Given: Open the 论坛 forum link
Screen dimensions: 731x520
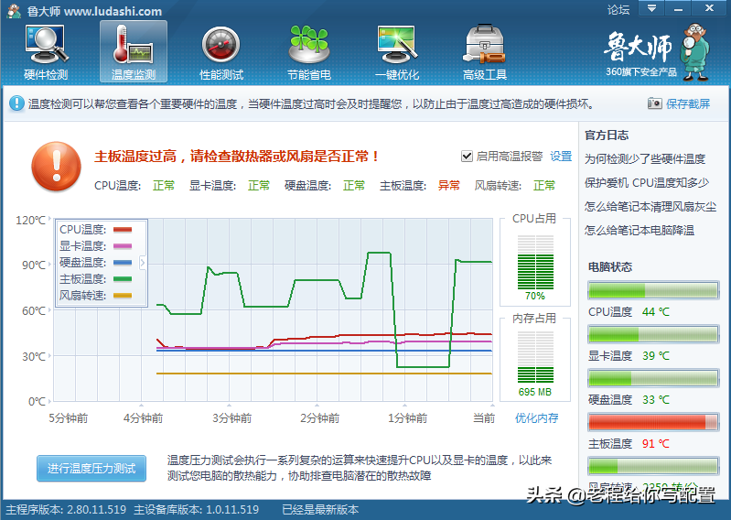Looking at the screenshot, I should (x=618, y=9).
